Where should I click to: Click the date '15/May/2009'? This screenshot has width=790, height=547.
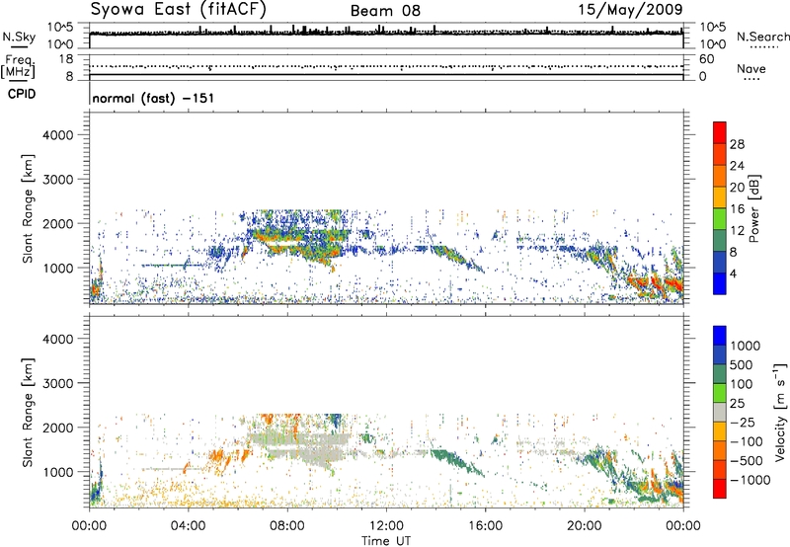[630, 10]
